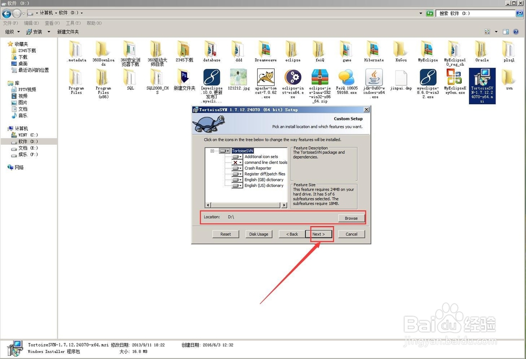Select the MyEclipse folder
526x359 pixels.
click(x=428, y=51)
